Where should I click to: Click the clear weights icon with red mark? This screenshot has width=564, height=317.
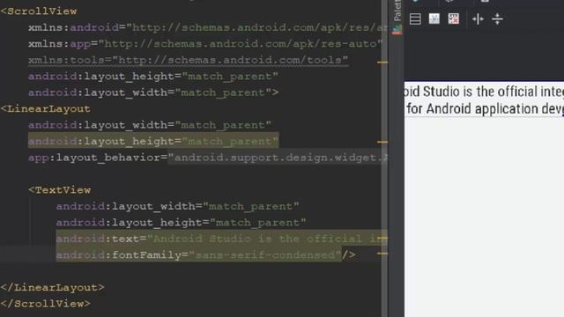[454, 18]
